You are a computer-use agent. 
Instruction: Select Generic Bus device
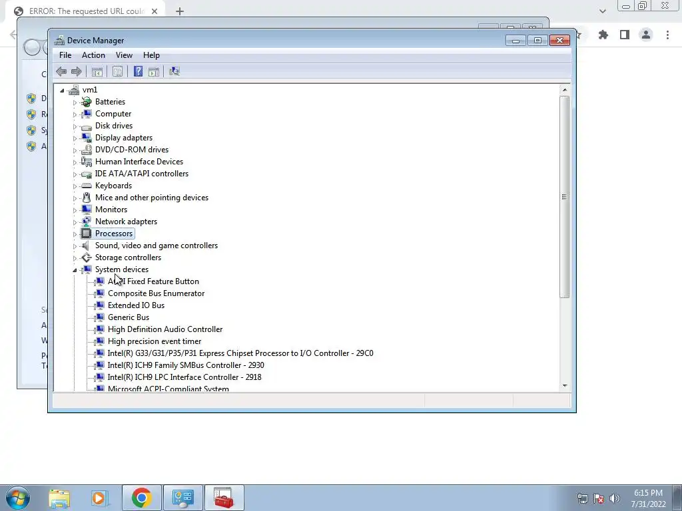pyautogui.click(x=129, y=317)
